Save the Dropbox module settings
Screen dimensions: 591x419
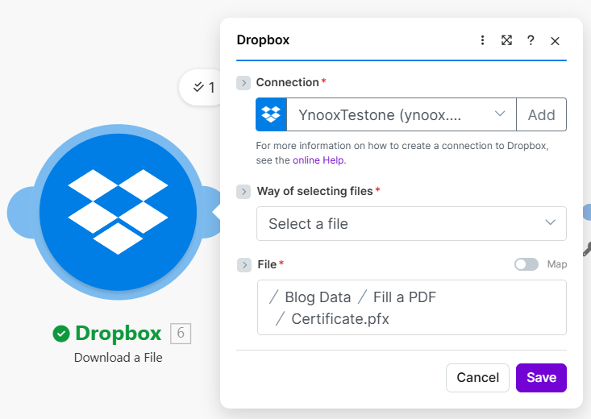point(541,377)
